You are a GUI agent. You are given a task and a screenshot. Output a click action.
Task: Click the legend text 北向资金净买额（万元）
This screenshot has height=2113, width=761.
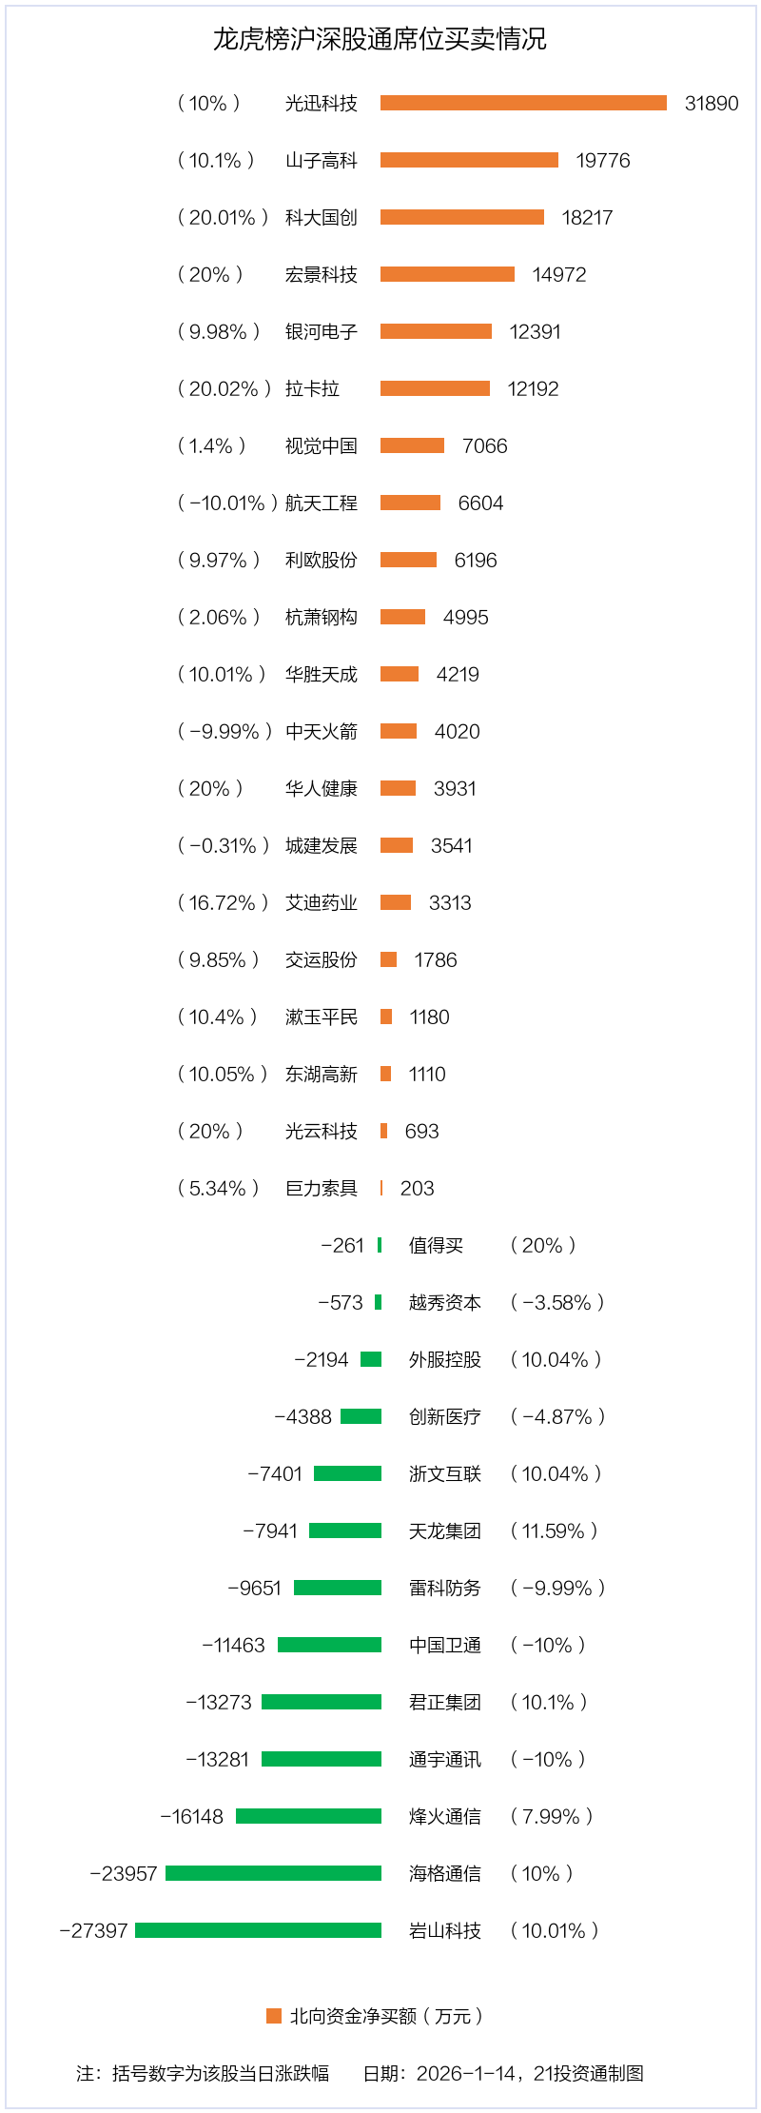(386, 2016)
